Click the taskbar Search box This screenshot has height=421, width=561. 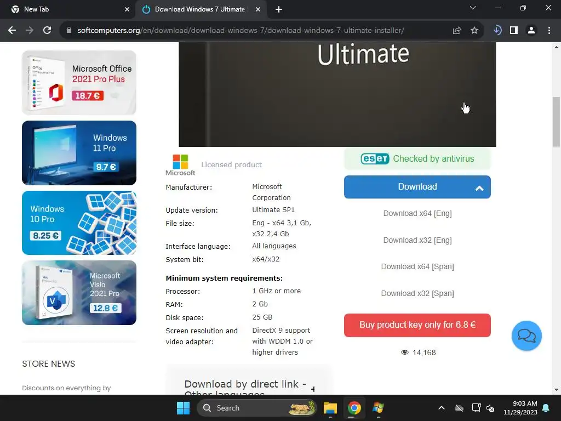257,408
